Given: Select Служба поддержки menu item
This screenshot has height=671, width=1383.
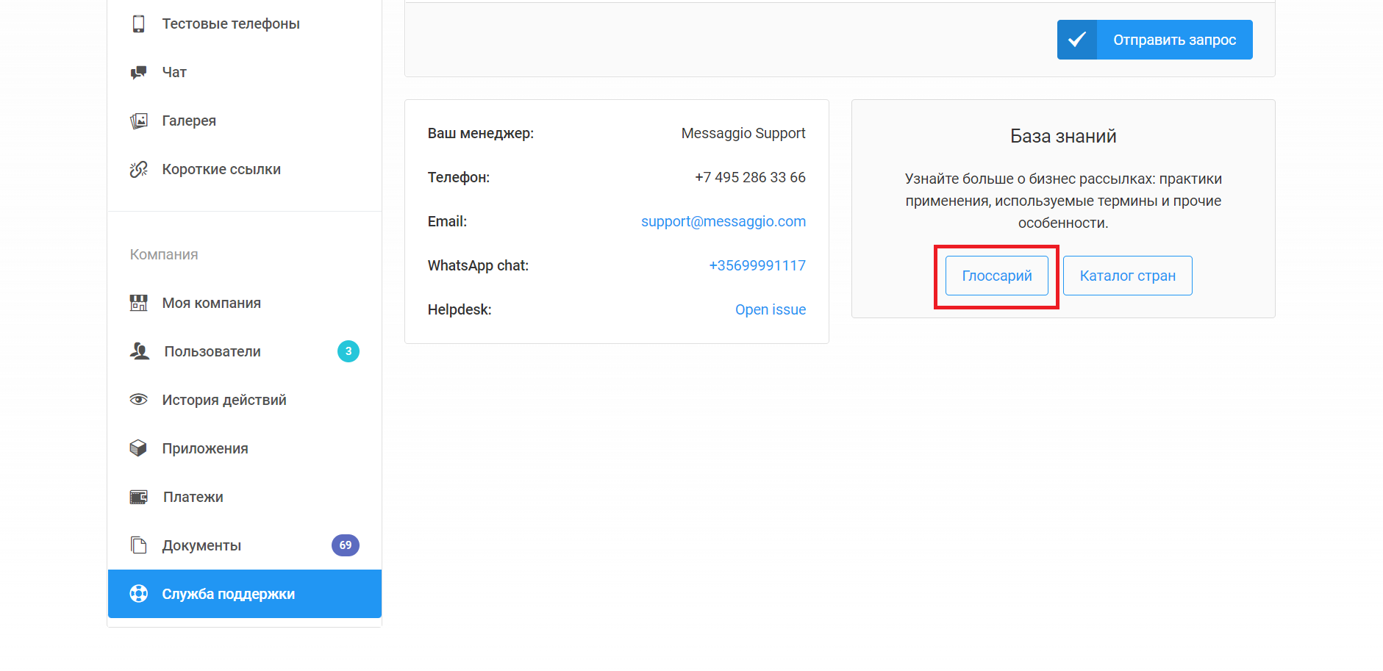Looking at the screenshot, I should [244, 594].
